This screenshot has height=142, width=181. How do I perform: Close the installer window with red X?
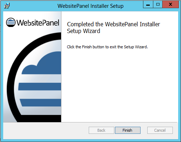pos(170,5)
